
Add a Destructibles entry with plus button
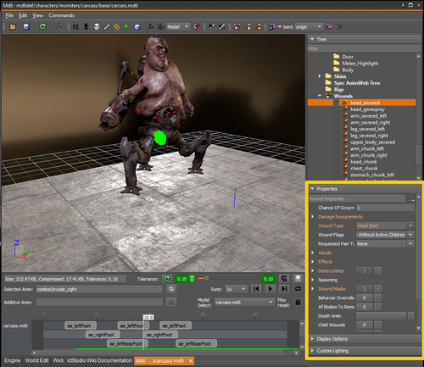377,270
